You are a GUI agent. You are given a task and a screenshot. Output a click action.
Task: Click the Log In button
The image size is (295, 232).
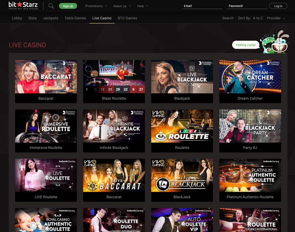coord(278,6)
